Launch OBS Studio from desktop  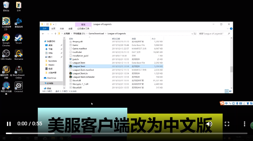6,55
